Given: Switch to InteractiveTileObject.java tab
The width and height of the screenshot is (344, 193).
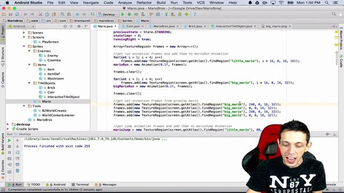Looking at the screenshot, I should tap(233, 26).
